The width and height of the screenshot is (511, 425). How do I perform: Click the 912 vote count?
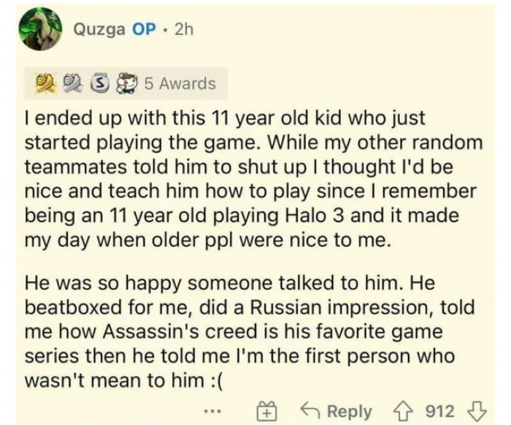[445, 411]
